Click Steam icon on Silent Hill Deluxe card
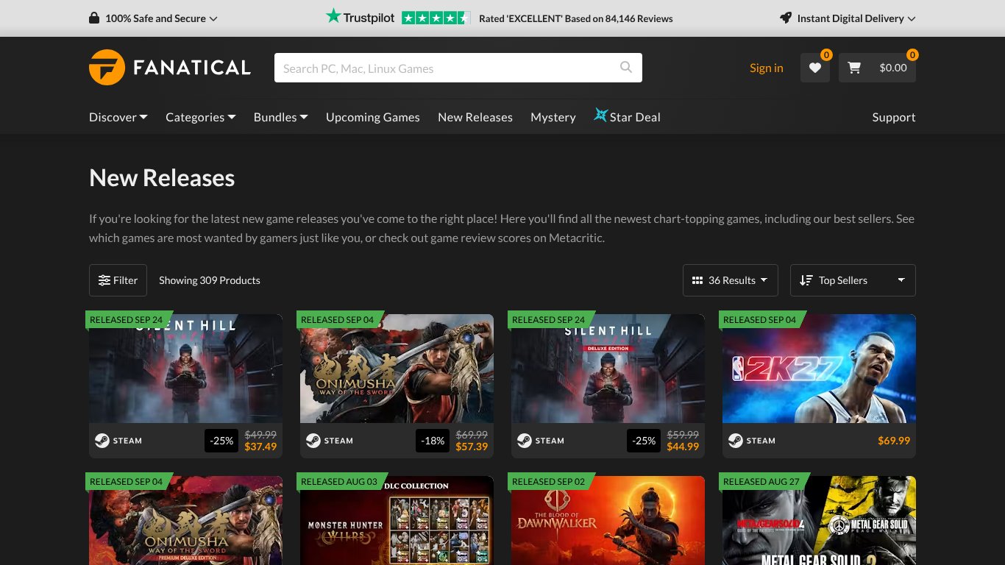 [x=525, y=441]
